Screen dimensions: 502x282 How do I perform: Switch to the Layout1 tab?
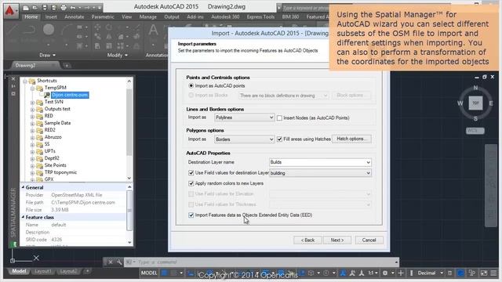coord(43,271)
